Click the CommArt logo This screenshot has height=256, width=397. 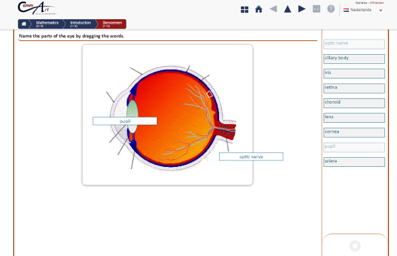click(x=37, y=9)
